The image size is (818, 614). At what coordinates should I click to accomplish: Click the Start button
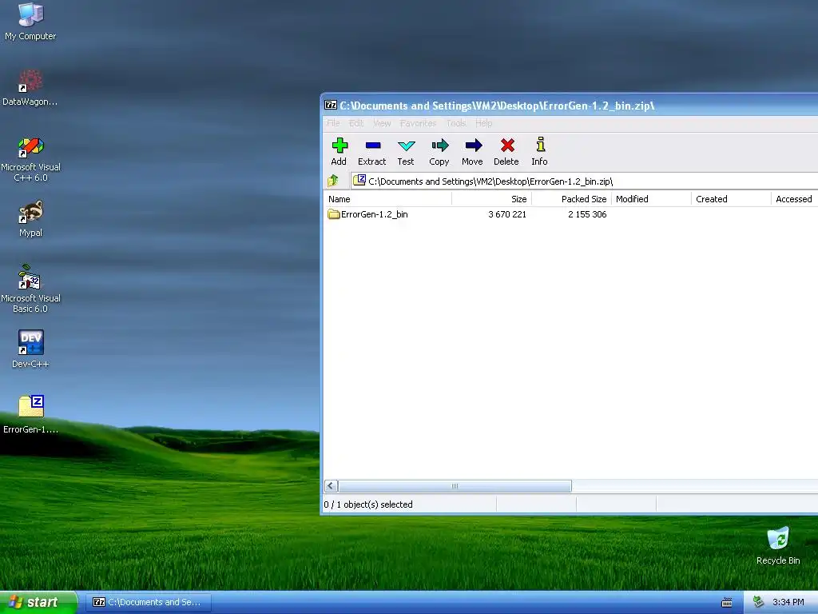point(38,603)
